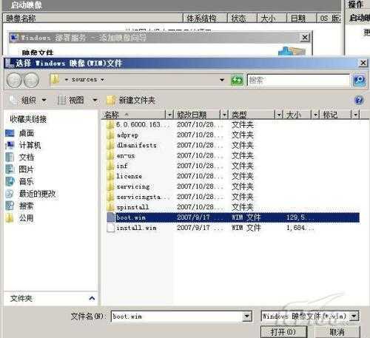Close the WIM file selection dialog
Viewport: 370px width, 338px height.
(363, 63)
